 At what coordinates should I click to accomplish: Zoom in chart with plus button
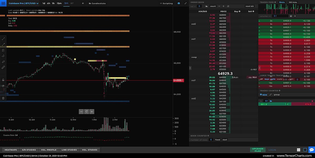click(92, 111)
